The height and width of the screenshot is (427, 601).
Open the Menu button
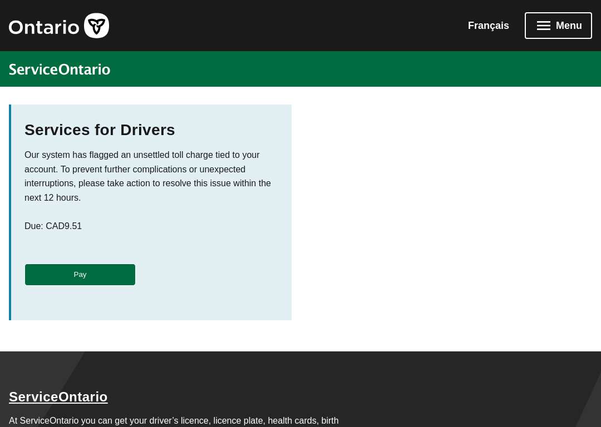558,26
